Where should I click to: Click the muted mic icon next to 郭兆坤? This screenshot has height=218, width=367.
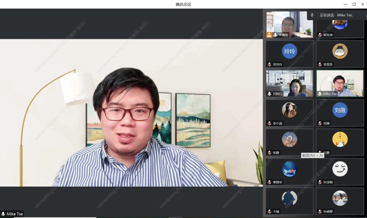pos(320,35)
